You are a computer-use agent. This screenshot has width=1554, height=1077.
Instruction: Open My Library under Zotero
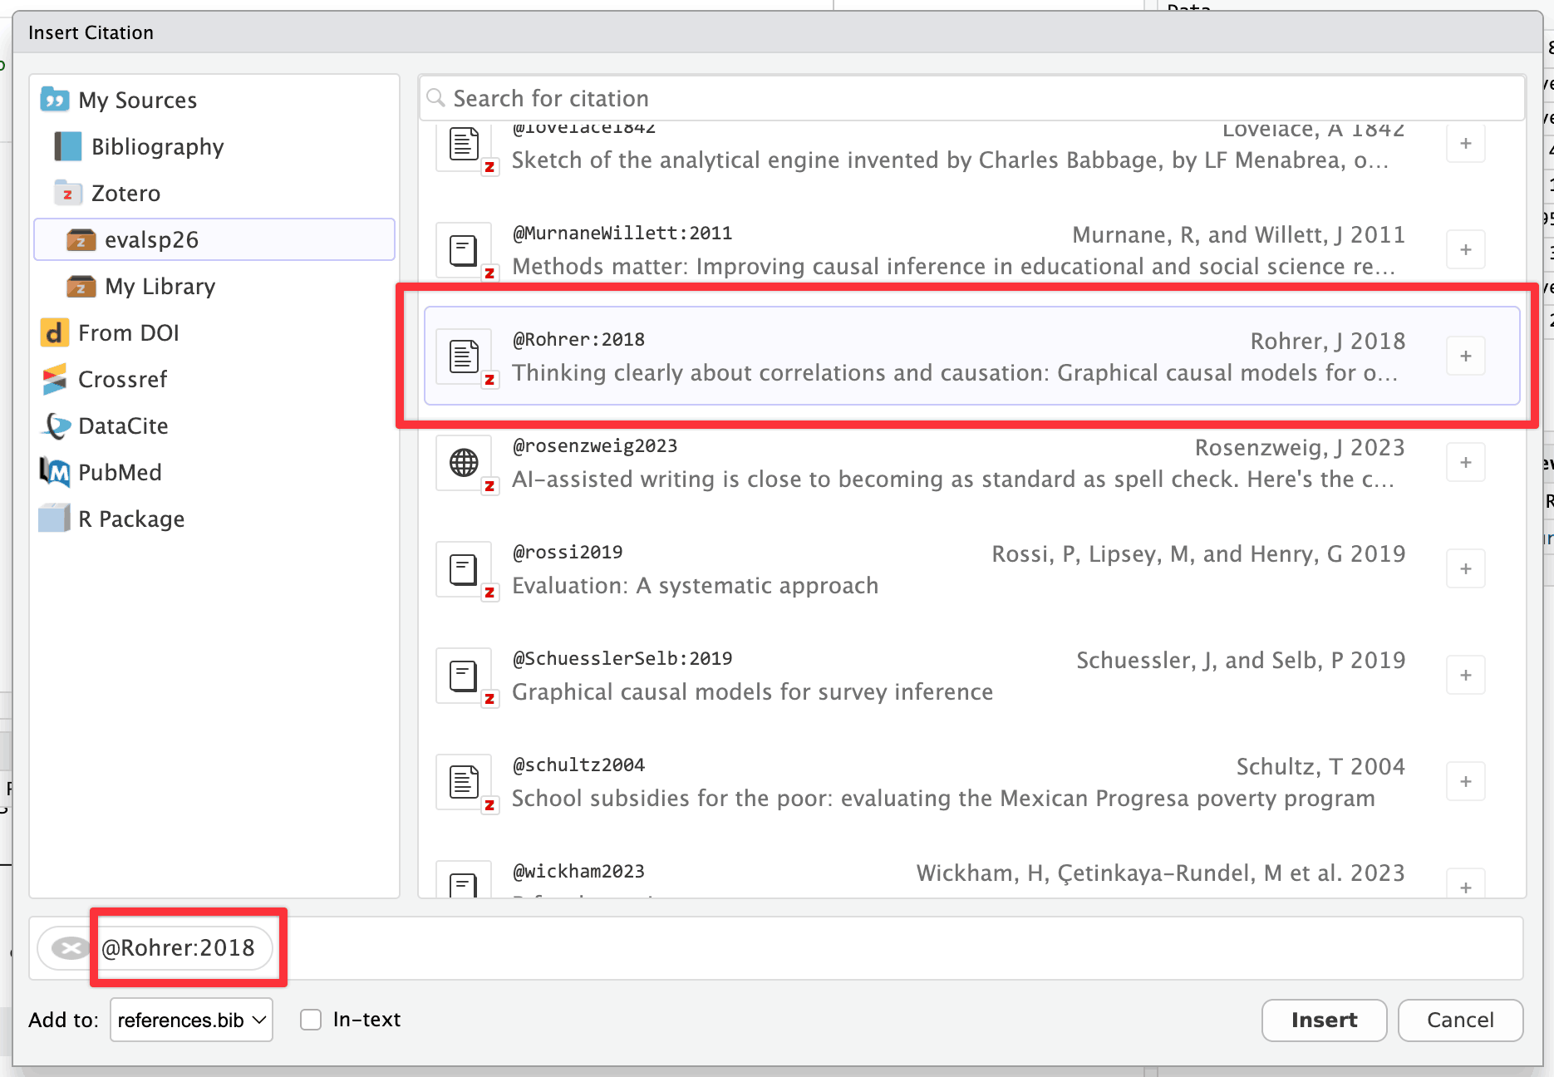(160, 287)
